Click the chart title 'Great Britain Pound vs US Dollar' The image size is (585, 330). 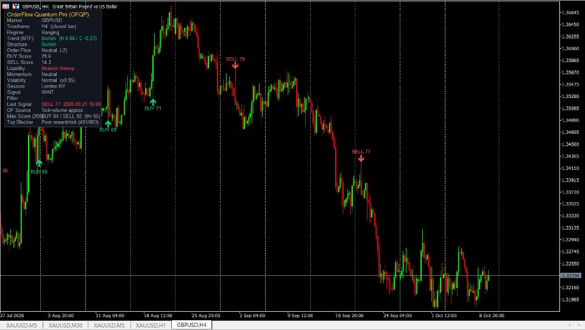pos(85,6)
